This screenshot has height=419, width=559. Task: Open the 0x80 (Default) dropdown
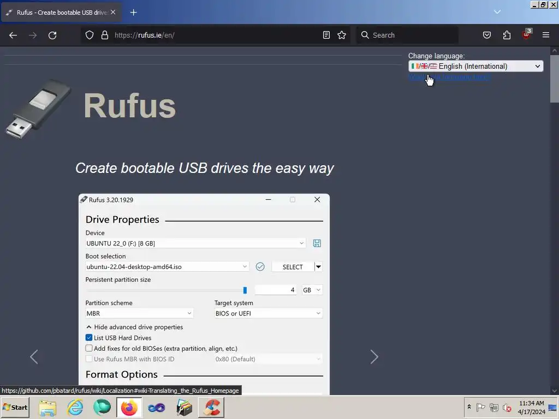coord(269,359)
